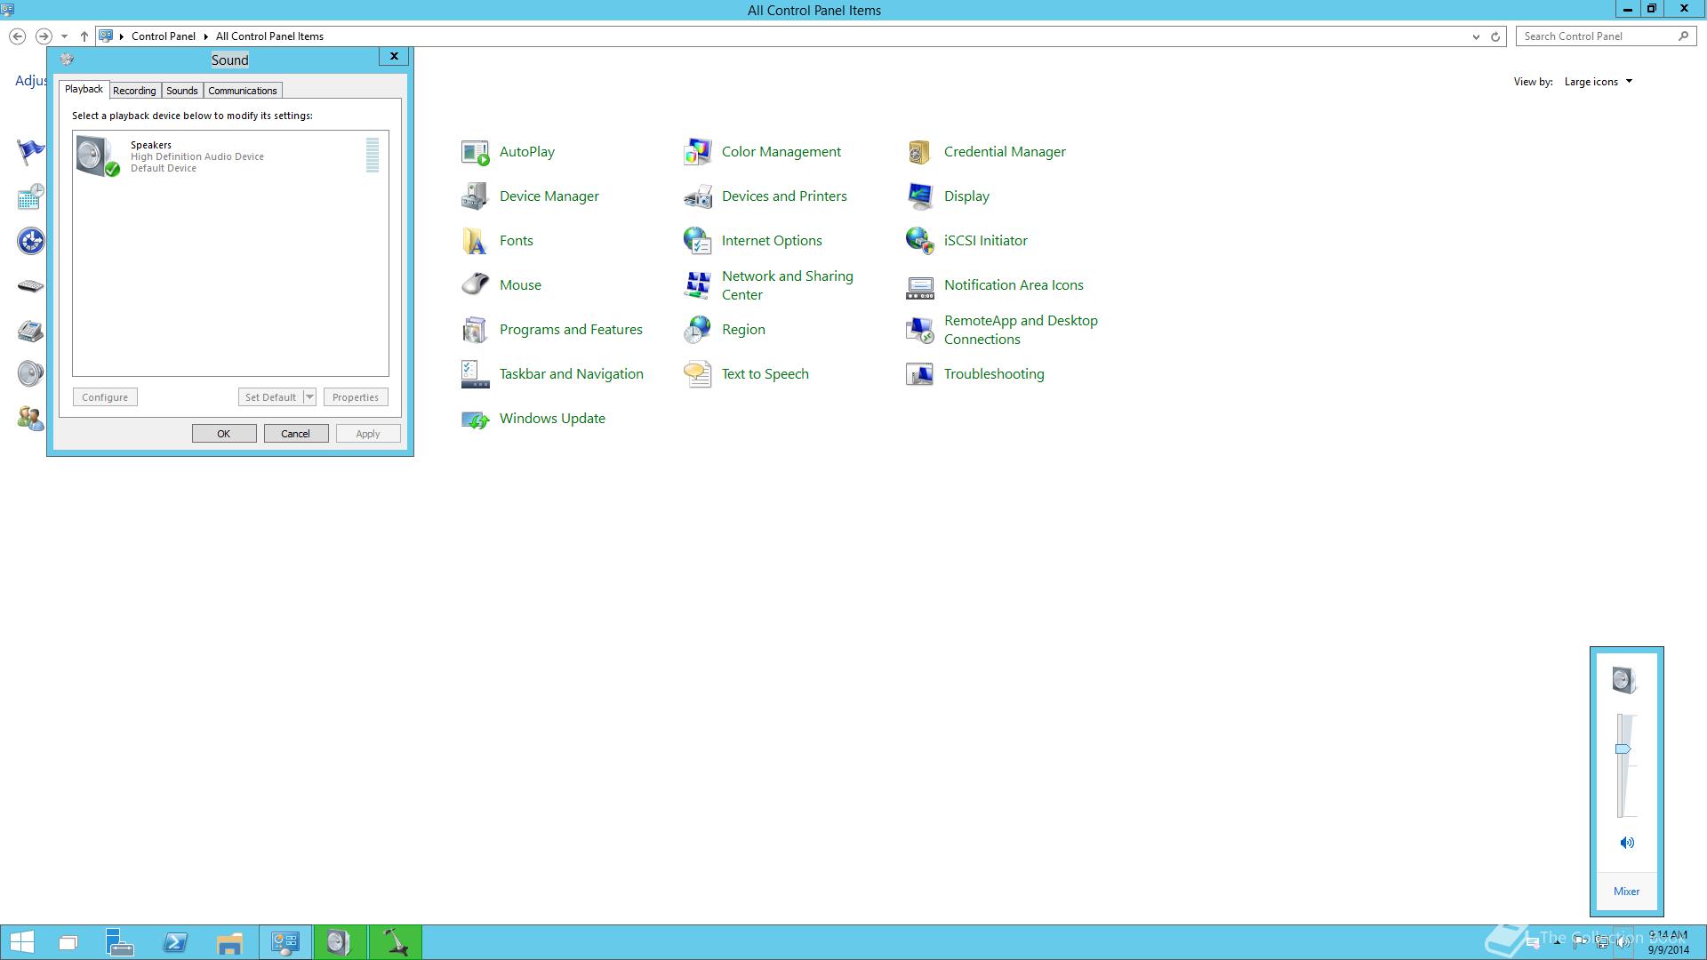The image size is (1707, 960).
Task: Open the Credential Manager icon
Action: (920, 152)
